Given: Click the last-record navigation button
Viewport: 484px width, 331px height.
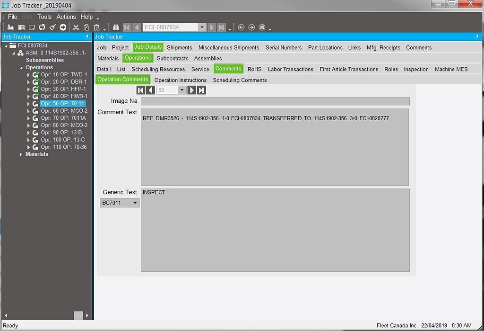Looking at the screenshot, I should (201, 89).
